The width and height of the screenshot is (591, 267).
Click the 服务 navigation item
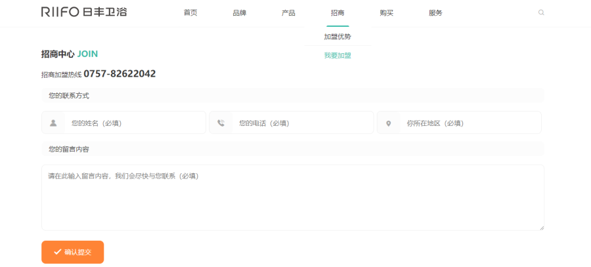435,13
